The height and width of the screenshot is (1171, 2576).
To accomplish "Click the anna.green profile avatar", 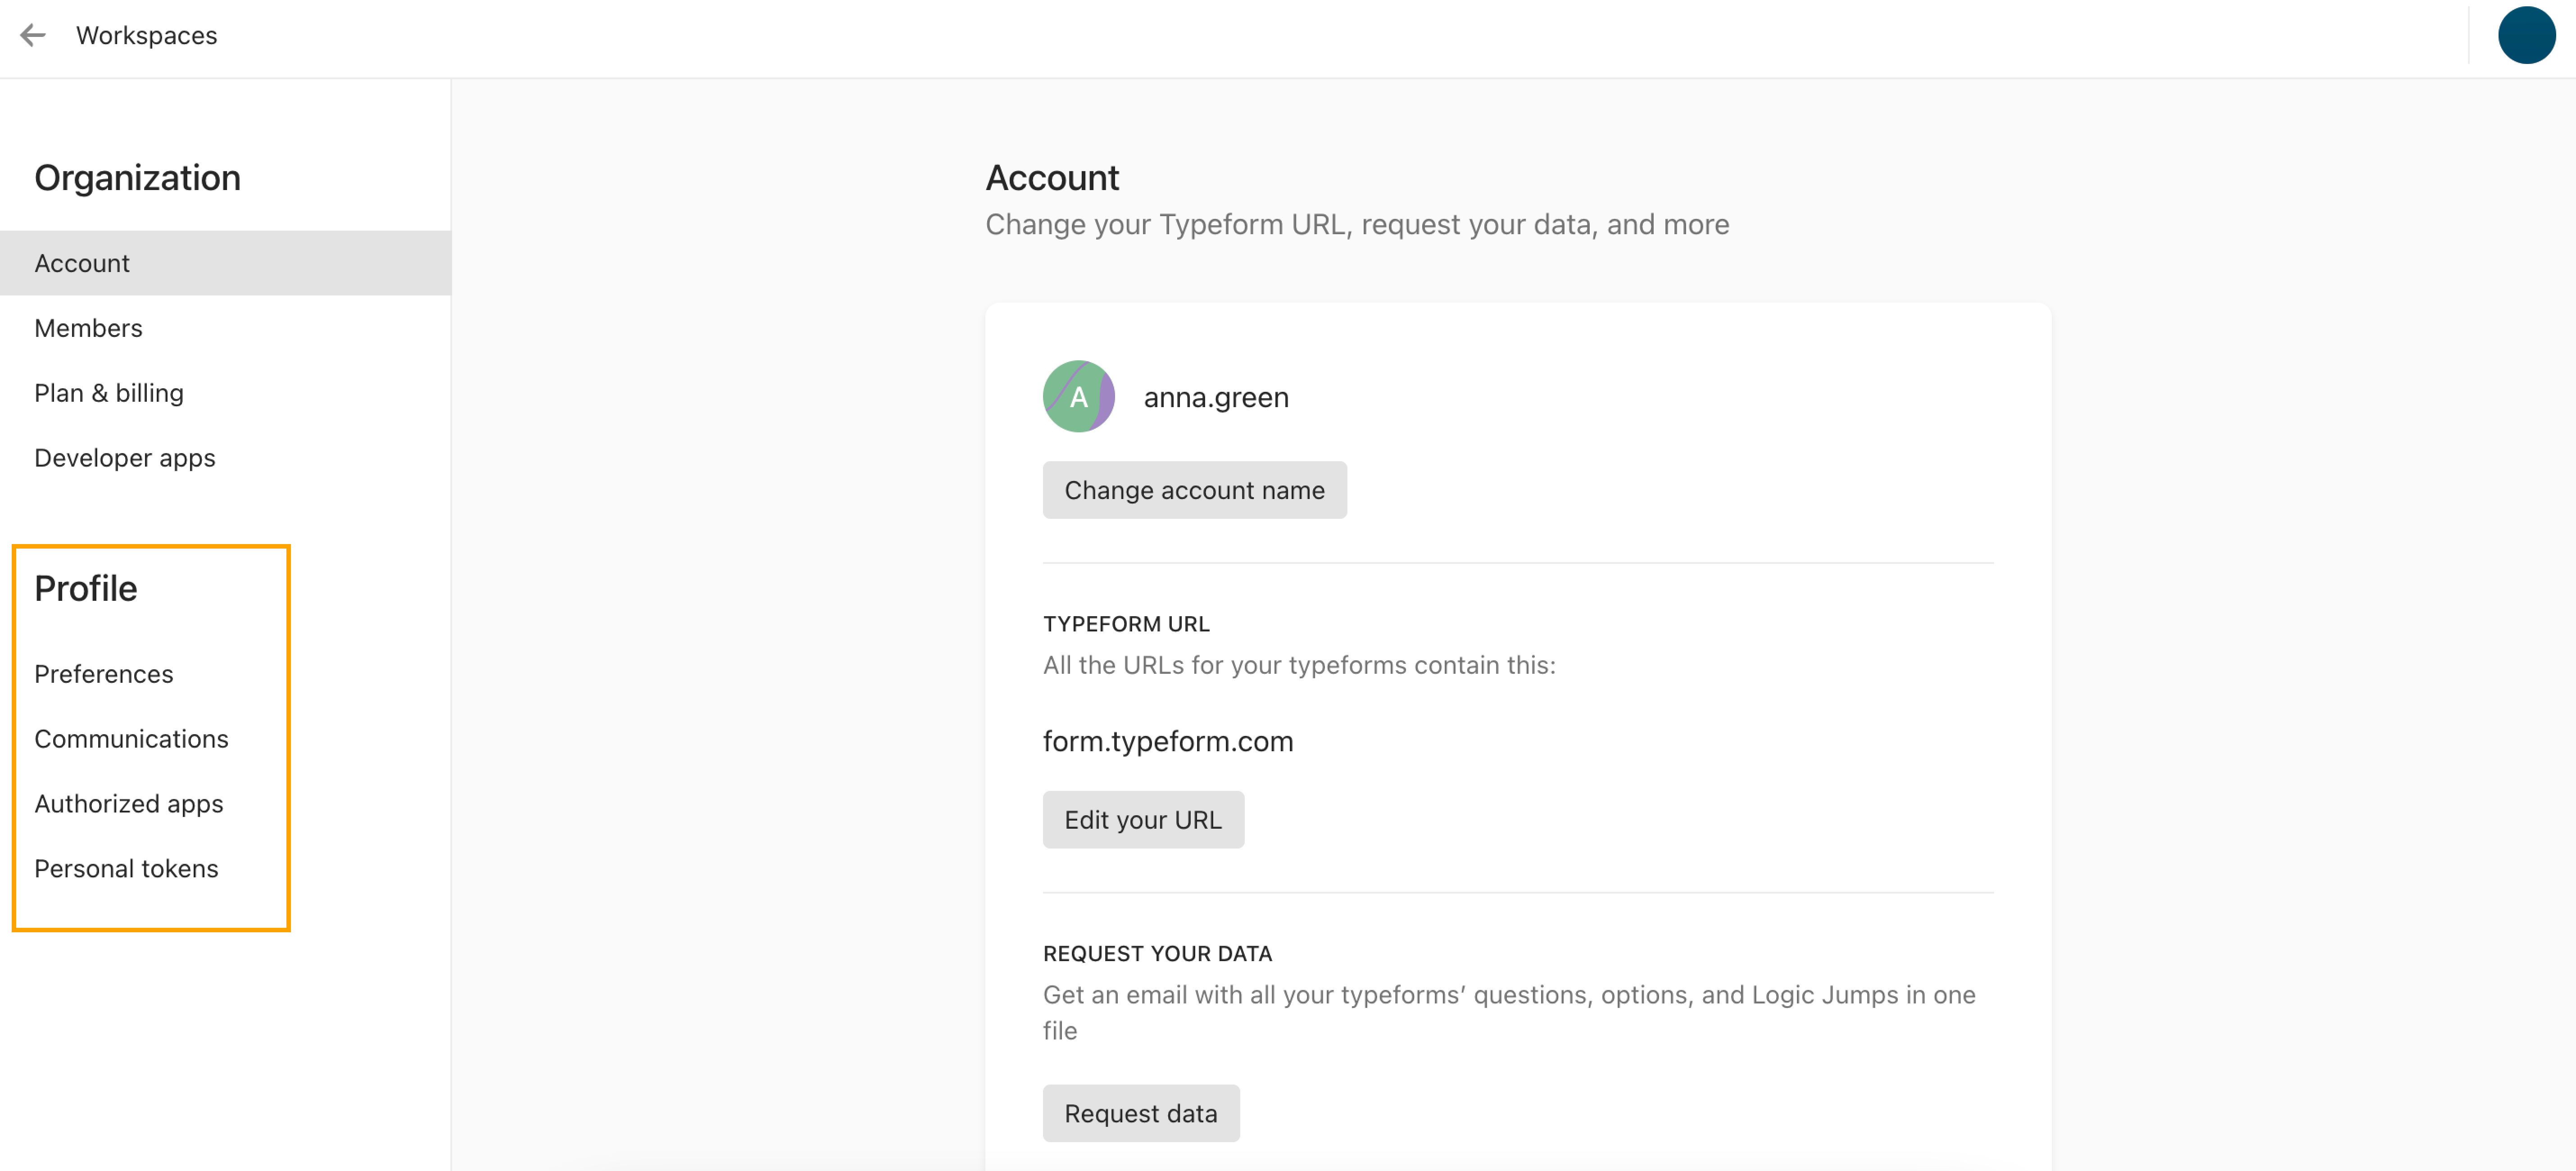I will [1078, 397].
